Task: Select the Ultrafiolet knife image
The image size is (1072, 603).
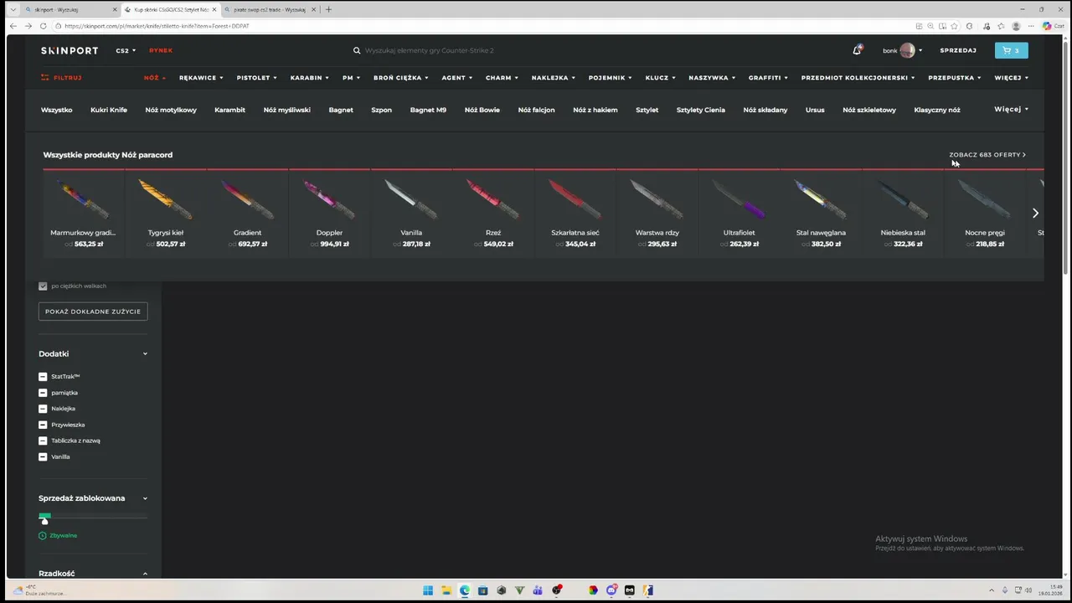Action: [739, 199]
